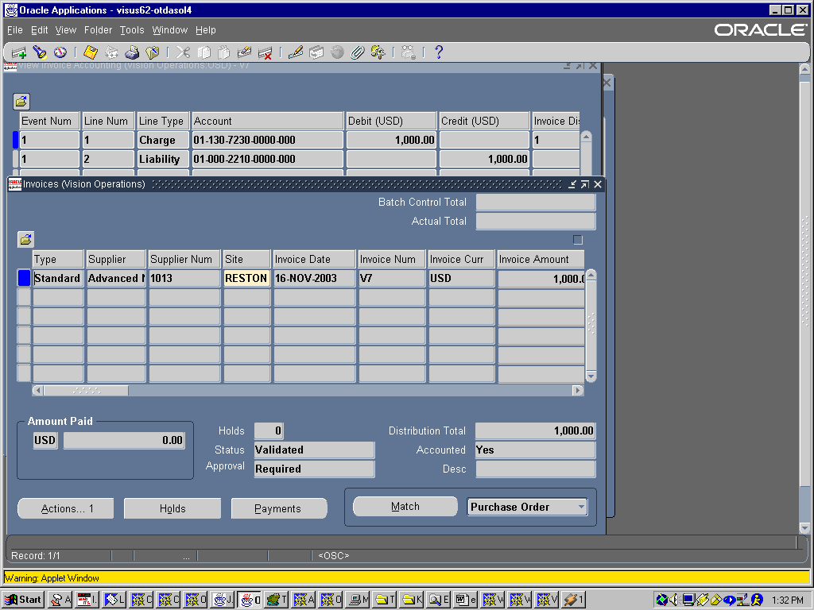Click the RESTON site cell
Screen dimensions: 814x610
click(246, 279)
